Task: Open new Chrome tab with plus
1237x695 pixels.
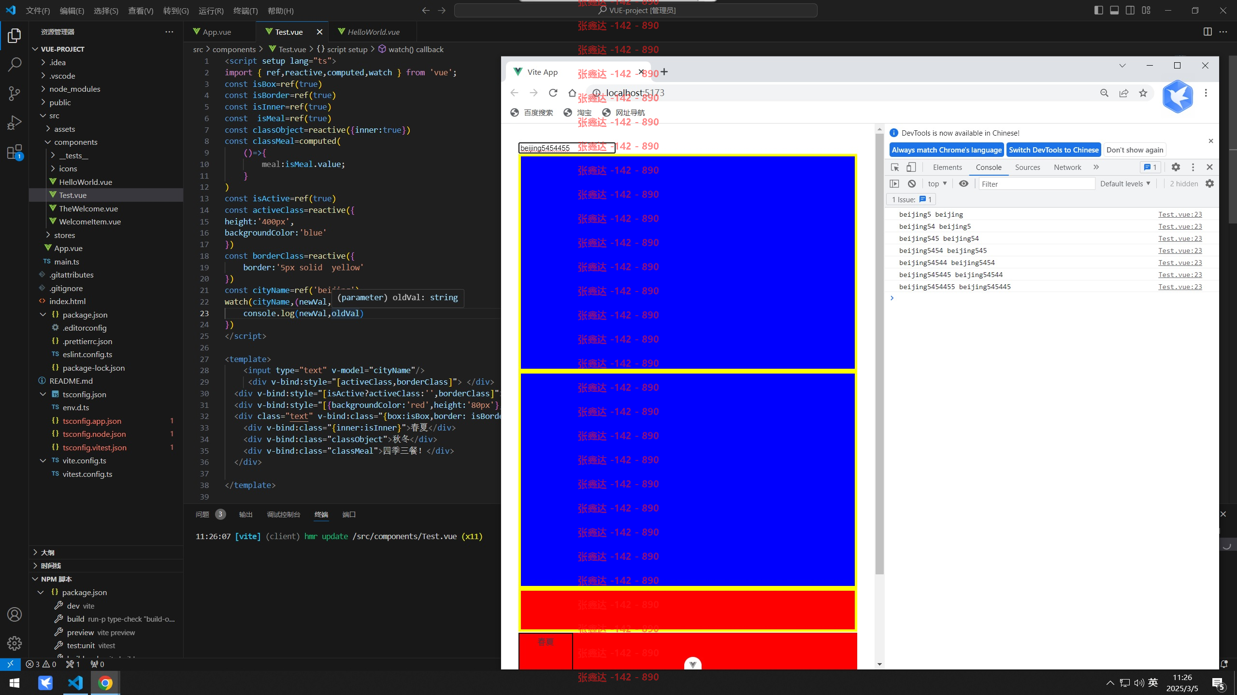Action: 664,71
